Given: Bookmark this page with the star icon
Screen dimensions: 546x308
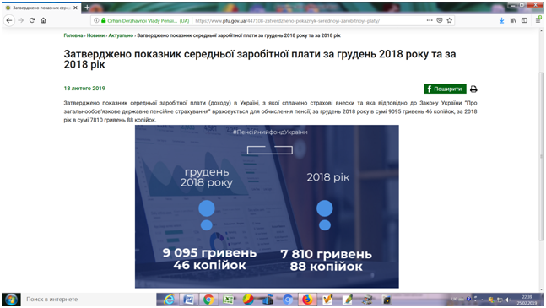Looking at the screenshot, I should [x=450, y=20].
